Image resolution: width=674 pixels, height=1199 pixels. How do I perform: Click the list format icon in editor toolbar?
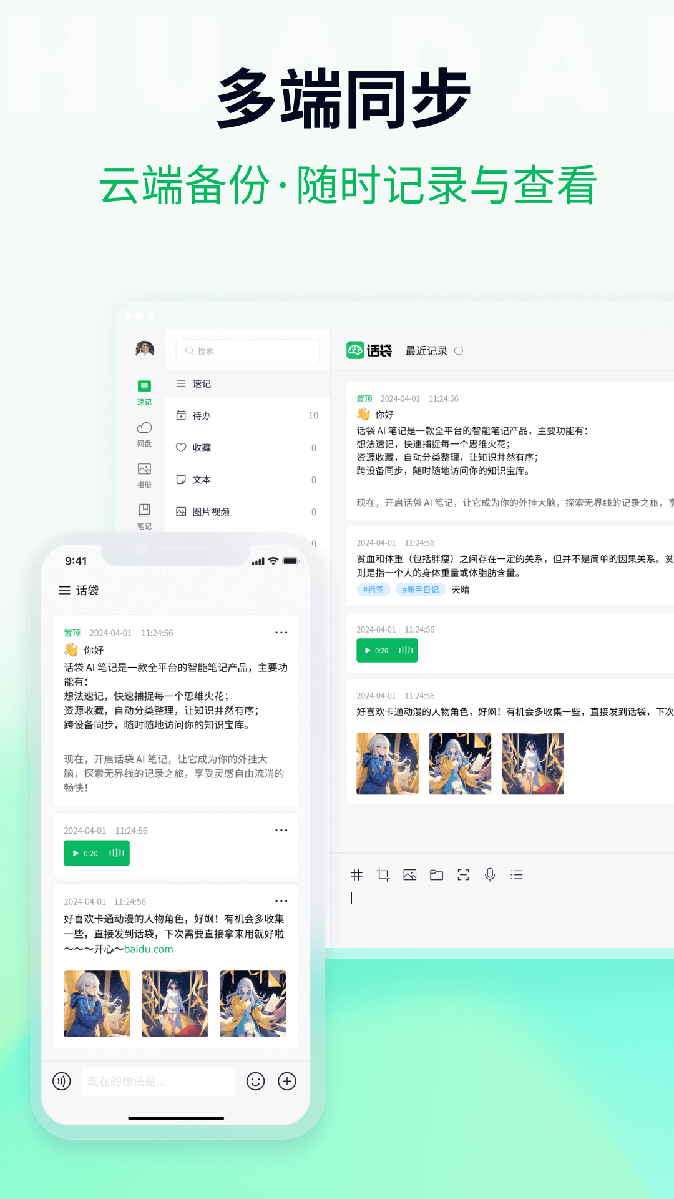tap(517, 875)
